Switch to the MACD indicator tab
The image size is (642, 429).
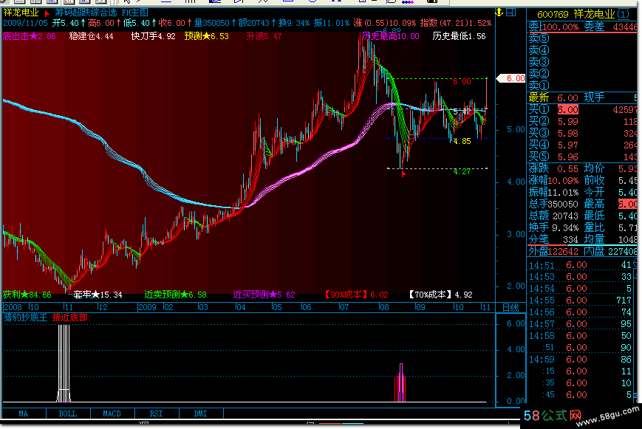tap(112, 413)
